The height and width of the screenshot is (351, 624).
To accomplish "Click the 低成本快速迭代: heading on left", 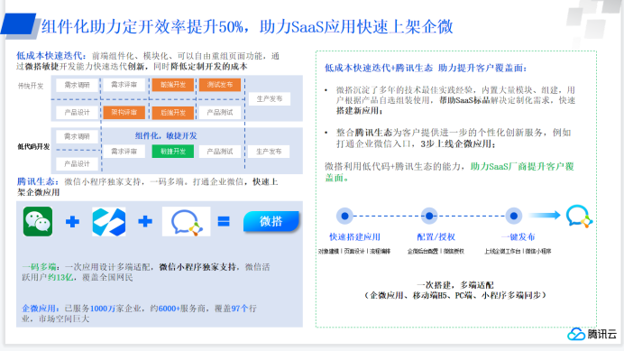I will click(x=51, y=56).
